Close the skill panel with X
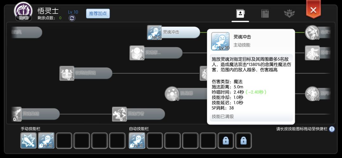This screenshot has width=342, height=158. click(x=313, y=10)
